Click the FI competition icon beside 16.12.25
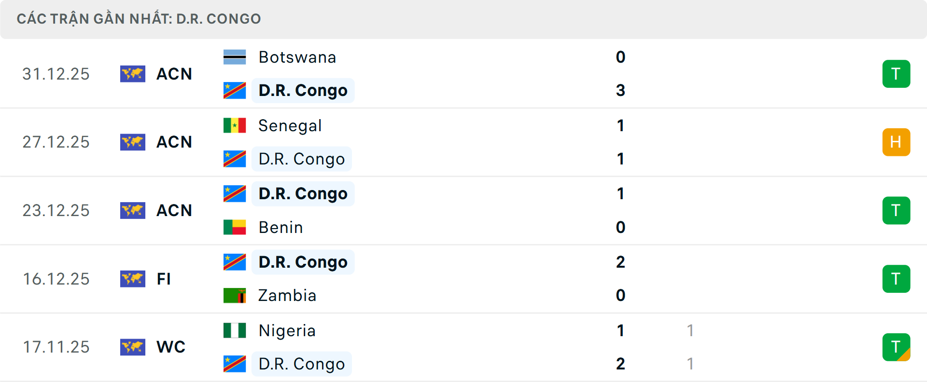 point(133,279)
